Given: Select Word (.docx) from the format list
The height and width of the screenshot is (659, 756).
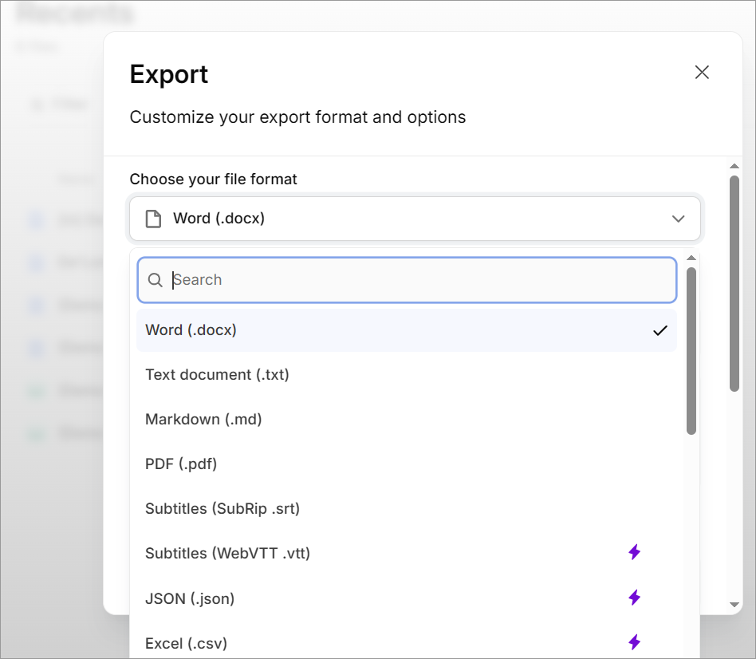Looking at the screenshot, I should tap(407, 330).
